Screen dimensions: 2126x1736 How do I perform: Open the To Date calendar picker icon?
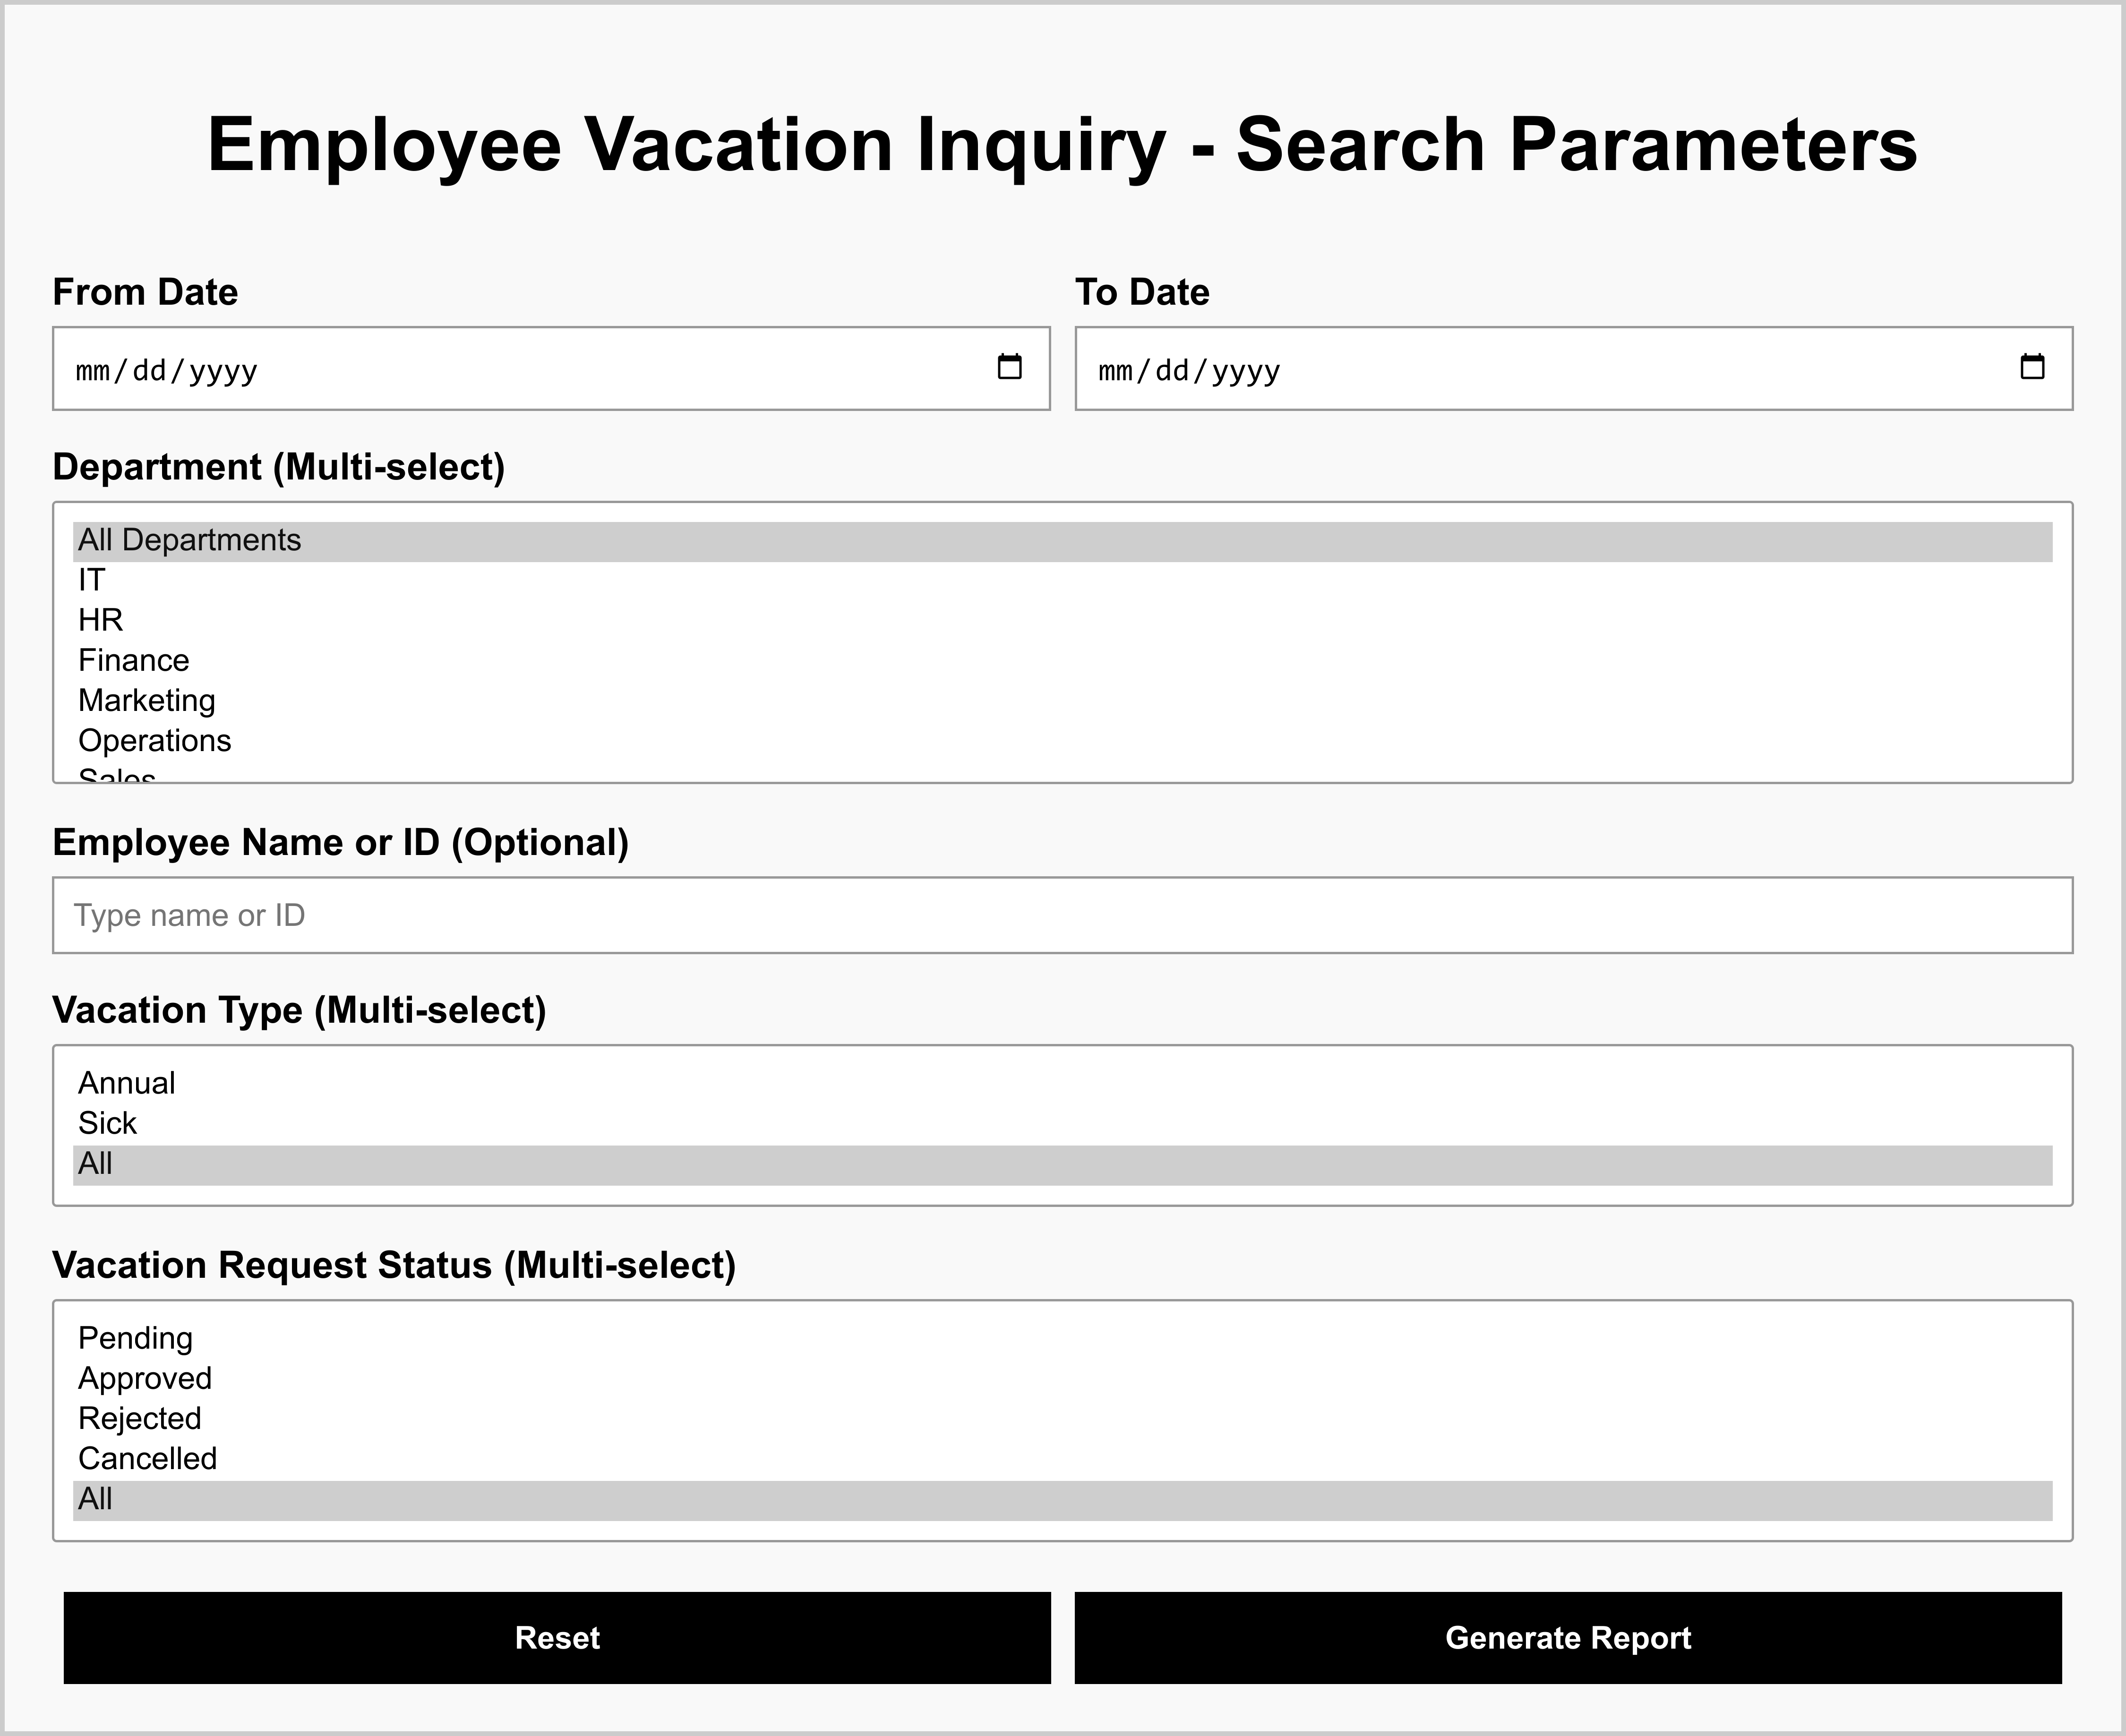coord(2031,367)
